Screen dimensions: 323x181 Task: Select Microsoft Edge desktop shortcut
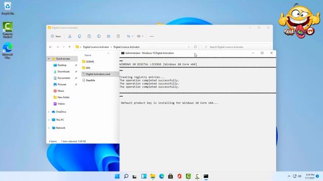pyautogui.click(x=8, y=51)
